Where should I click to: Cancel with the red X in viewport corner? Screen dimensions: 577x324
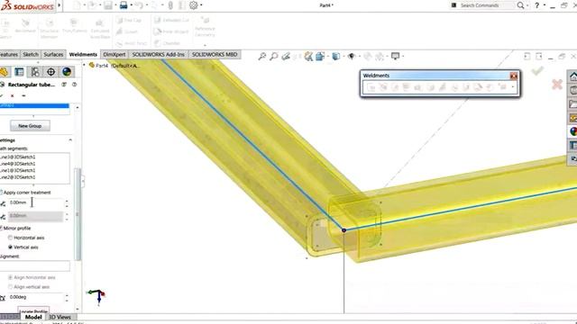click(x=557, y=85)
